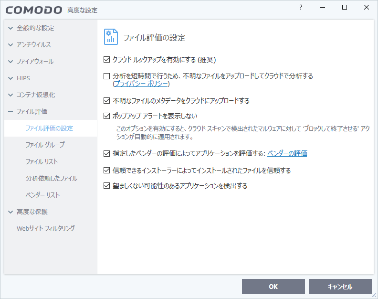Click the キャンセル button

(340, 287)
